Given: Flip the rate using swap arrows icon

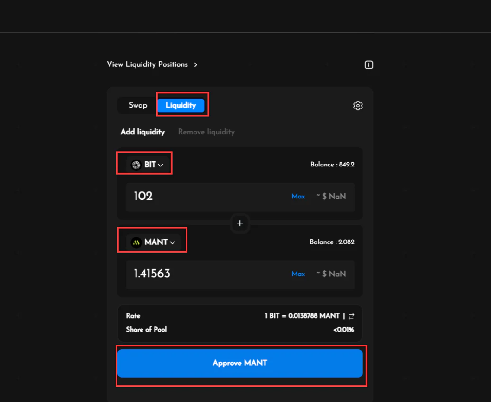Looking at the screenshot, I should point(351,316).
